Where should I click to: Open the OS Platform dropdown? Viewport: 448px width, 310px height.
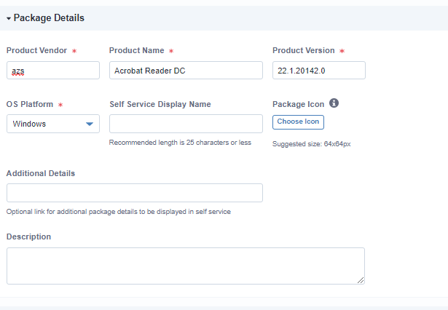(53, 124)
